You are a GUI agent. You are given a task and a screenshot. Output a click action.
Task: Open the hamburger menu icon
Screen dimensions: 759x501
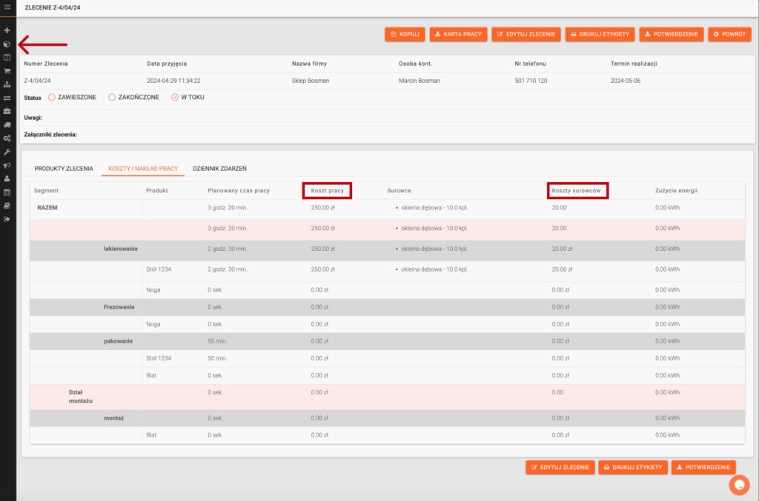click(7, 7)
